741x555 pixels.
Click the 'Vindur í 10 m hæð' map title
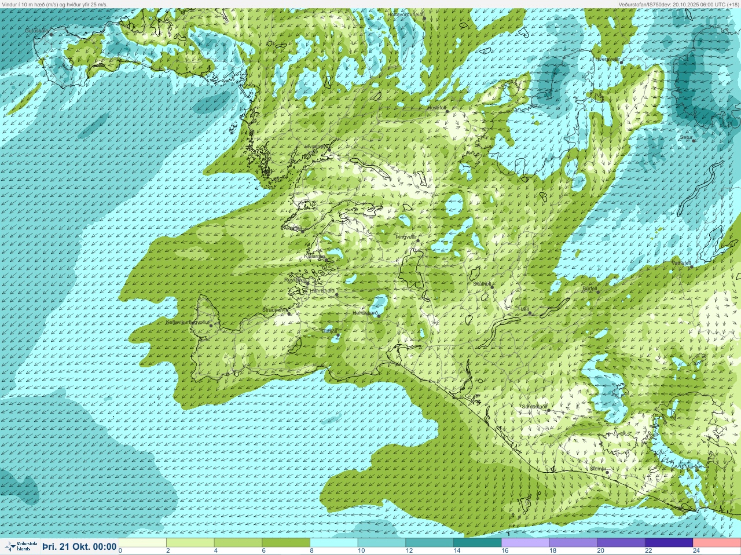coord(54,4)
